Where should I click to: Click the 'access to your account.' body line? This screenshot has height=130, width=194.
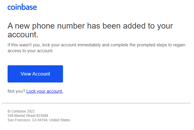(x=31, y=51)
